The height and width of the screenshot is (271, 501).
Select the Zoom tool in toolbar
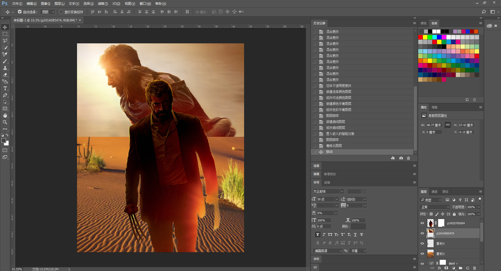(5, 122)
